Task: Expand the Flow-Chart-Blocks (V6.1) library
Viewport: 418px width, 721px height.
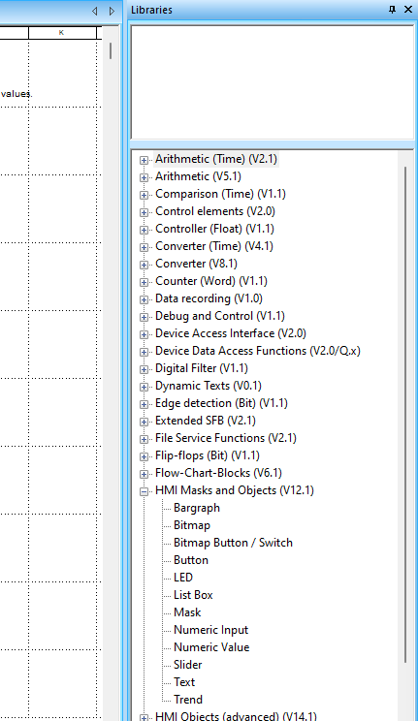Action: [x=144, y=474]
